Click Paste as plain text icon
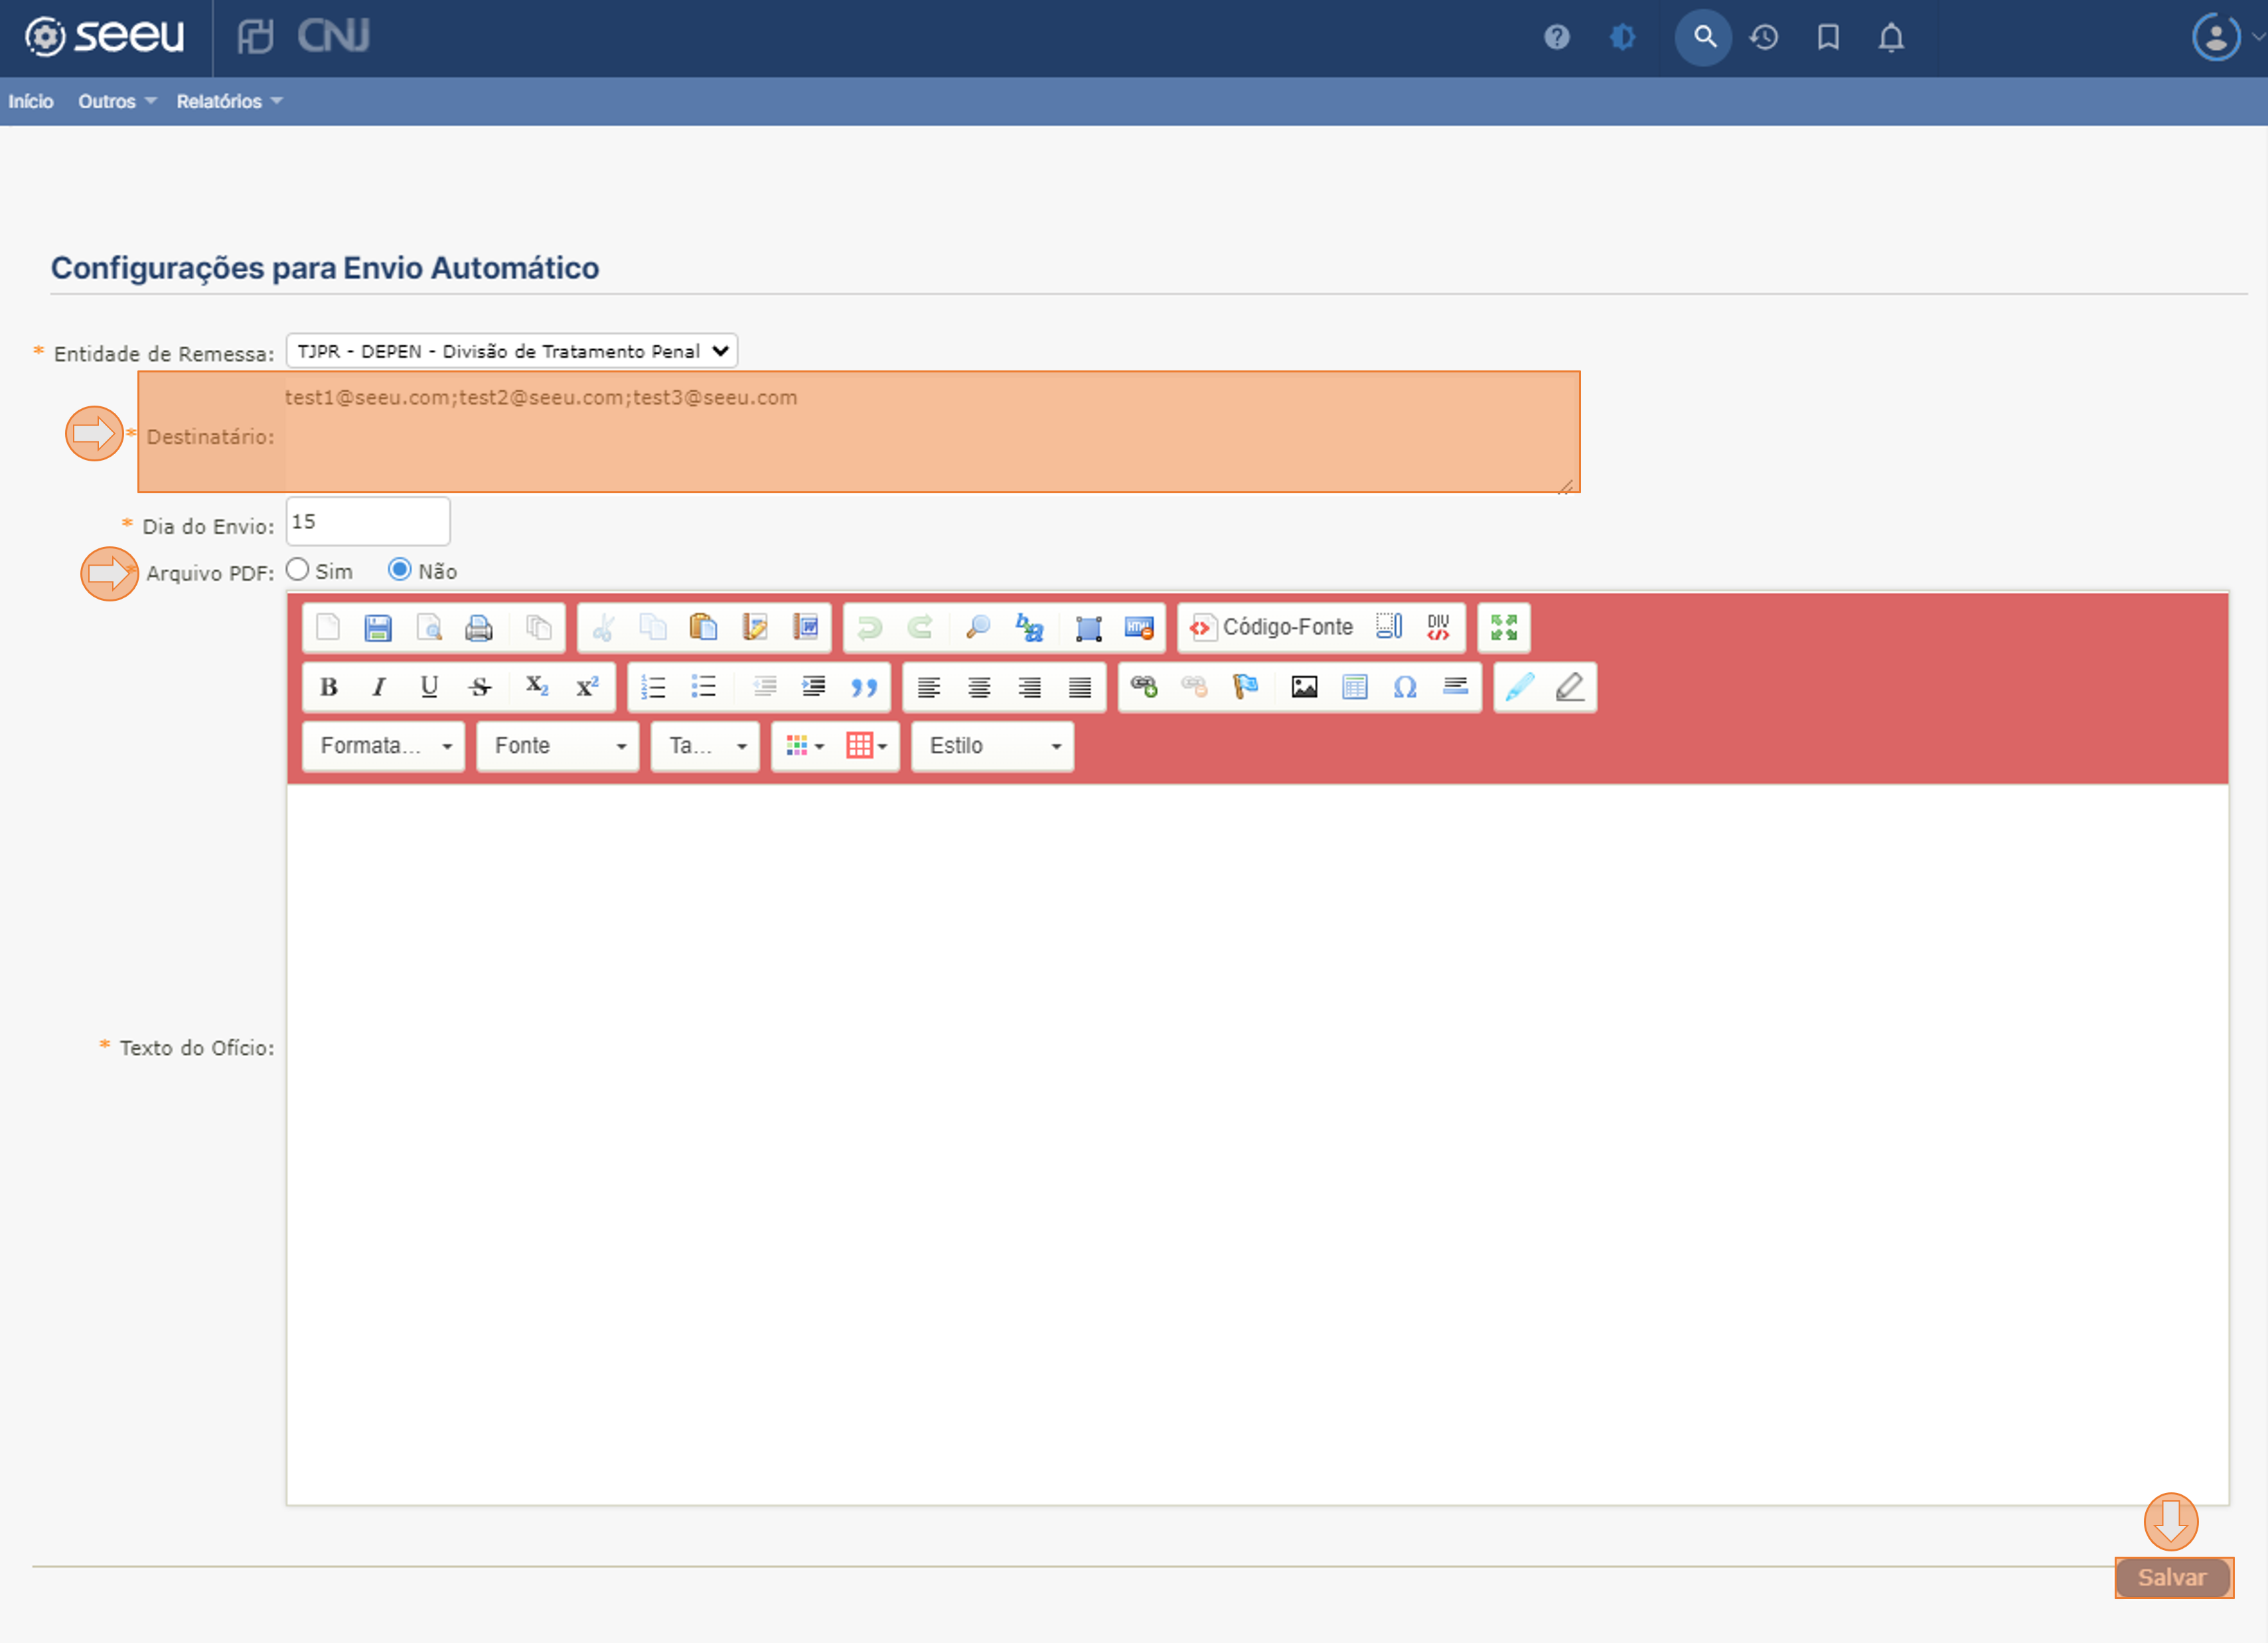2268x1643 pixels. coord(755,627)
